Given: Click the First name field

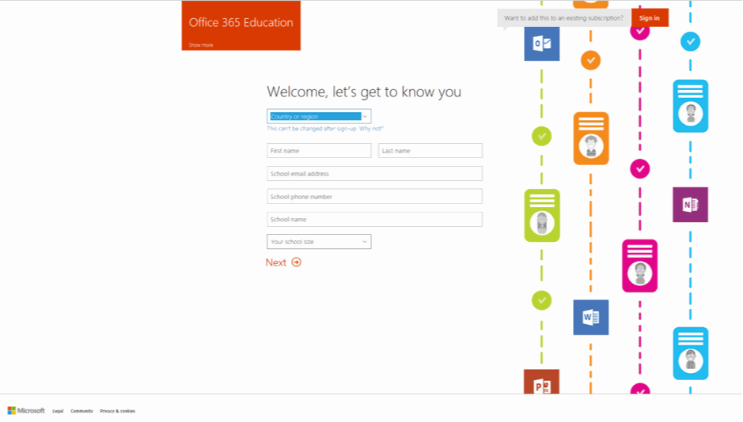Looking at the screenshot, I should click(319, 151).
